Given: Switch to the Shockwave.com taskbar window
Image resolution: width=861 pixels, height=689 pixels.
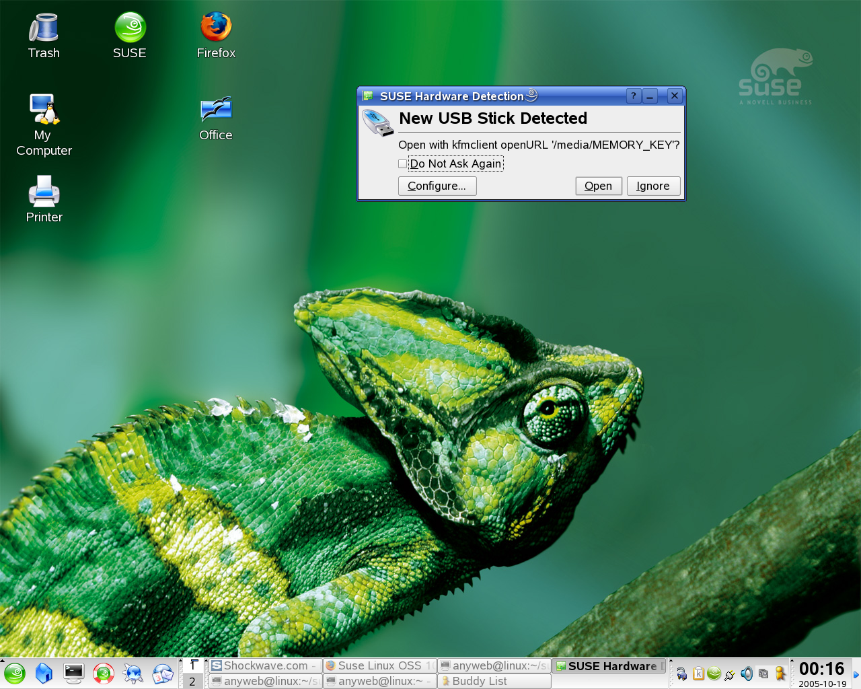Looking at the screenshot, I should (266, 665).
